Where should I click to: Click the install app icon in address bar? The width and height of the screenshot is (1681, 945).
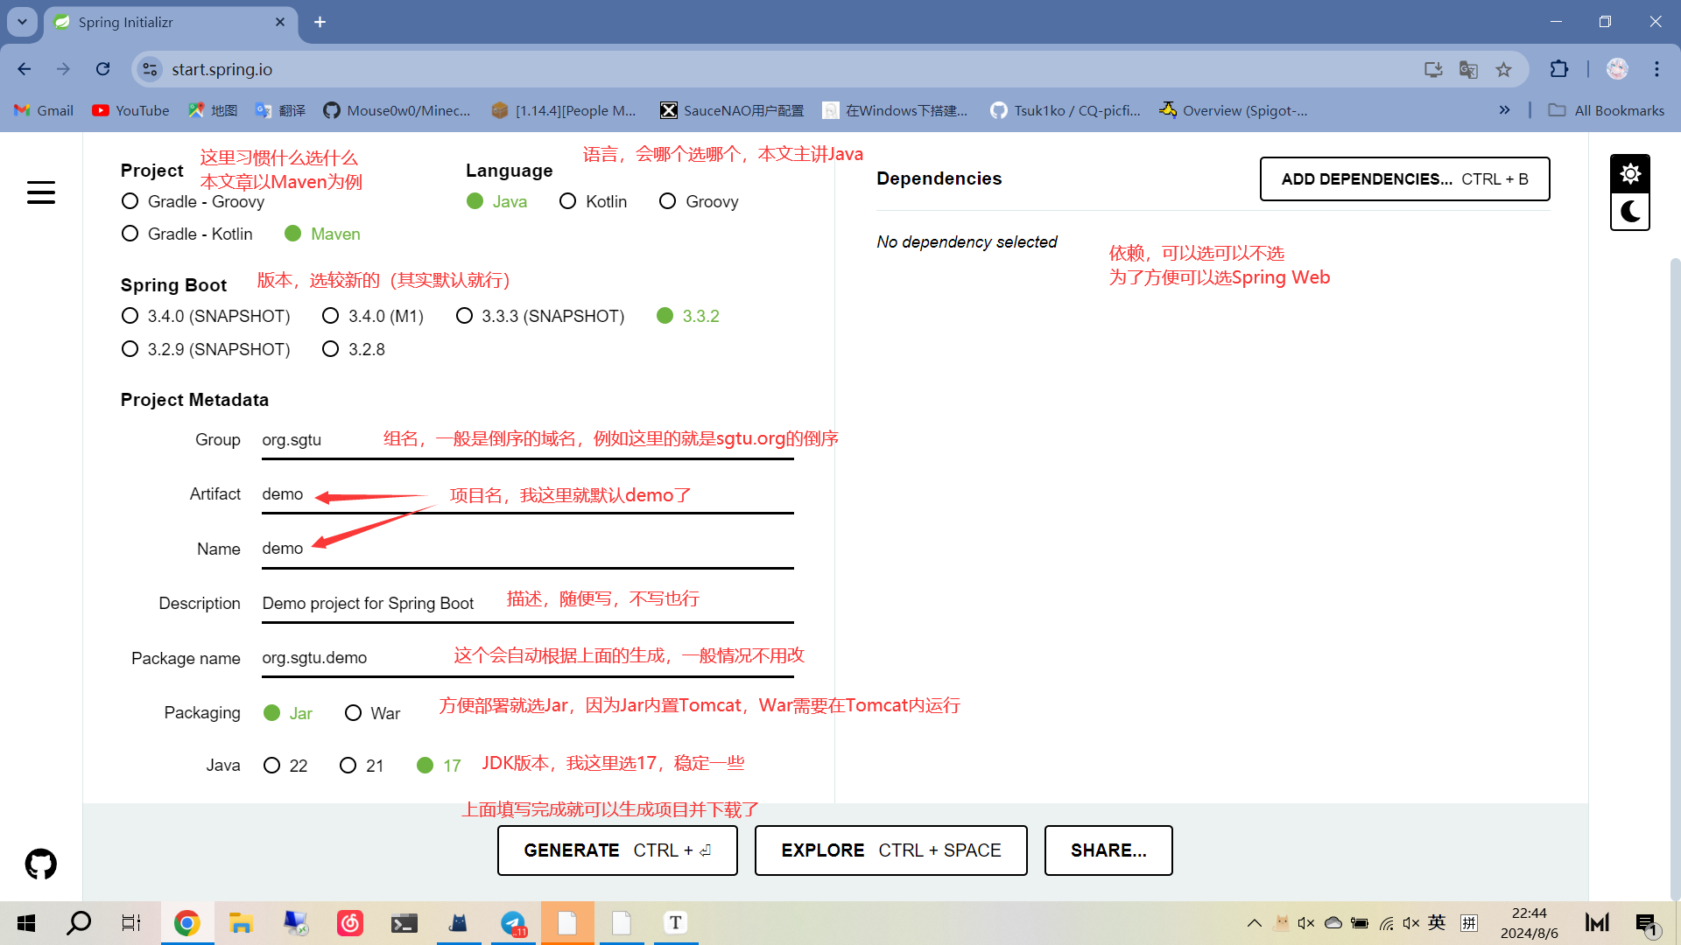point(1433,69)
